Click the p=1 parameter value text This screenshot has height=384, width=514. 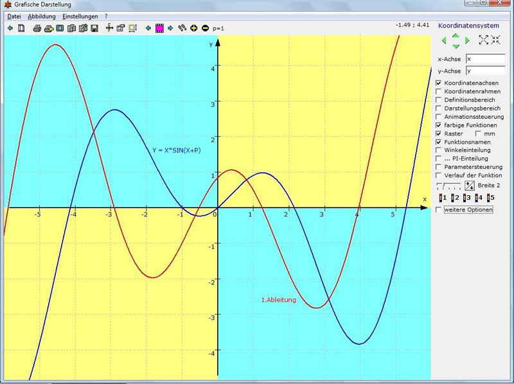(218, 28)
